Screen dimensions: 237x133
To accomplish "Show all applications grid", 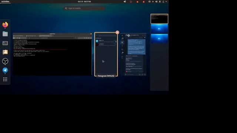I will coord(5,79).
